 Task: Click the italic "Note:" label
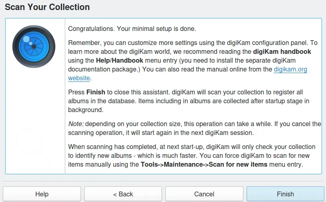(76, 124)
